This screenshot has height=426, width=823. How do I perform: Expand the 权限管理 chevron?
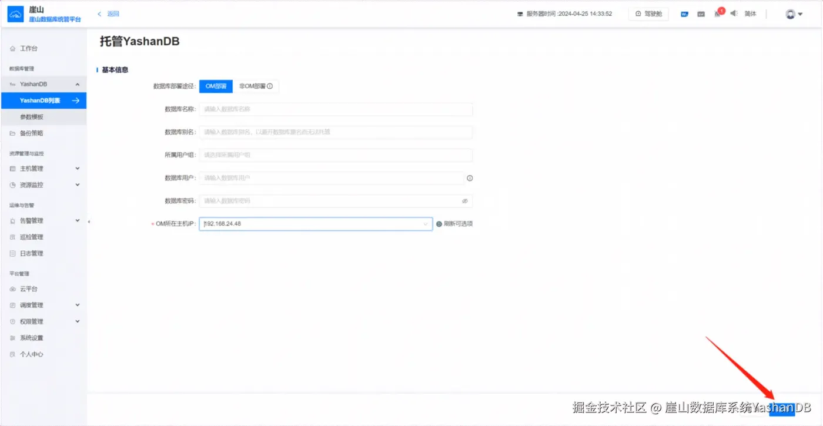coord(77,322)
